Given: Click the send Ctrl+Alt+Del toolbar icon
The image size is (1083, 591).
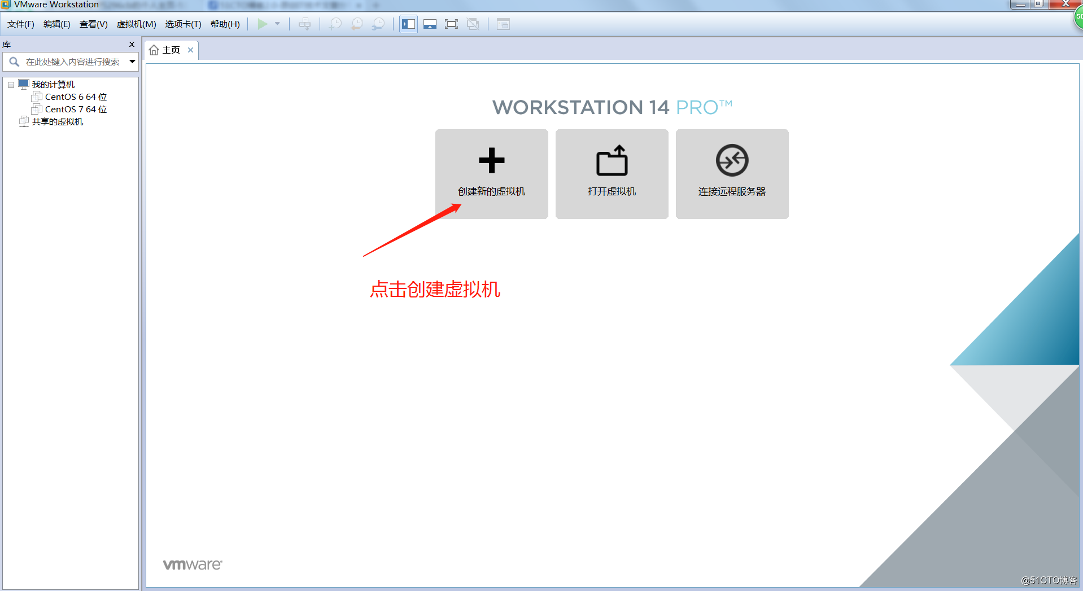Looking at the screenshot, I should coord(304,24).
